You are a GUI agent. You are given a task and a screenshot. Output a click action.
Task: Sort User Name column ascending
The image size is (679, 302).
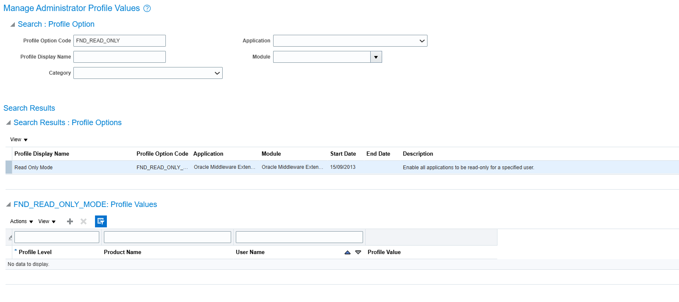point(347,252)
